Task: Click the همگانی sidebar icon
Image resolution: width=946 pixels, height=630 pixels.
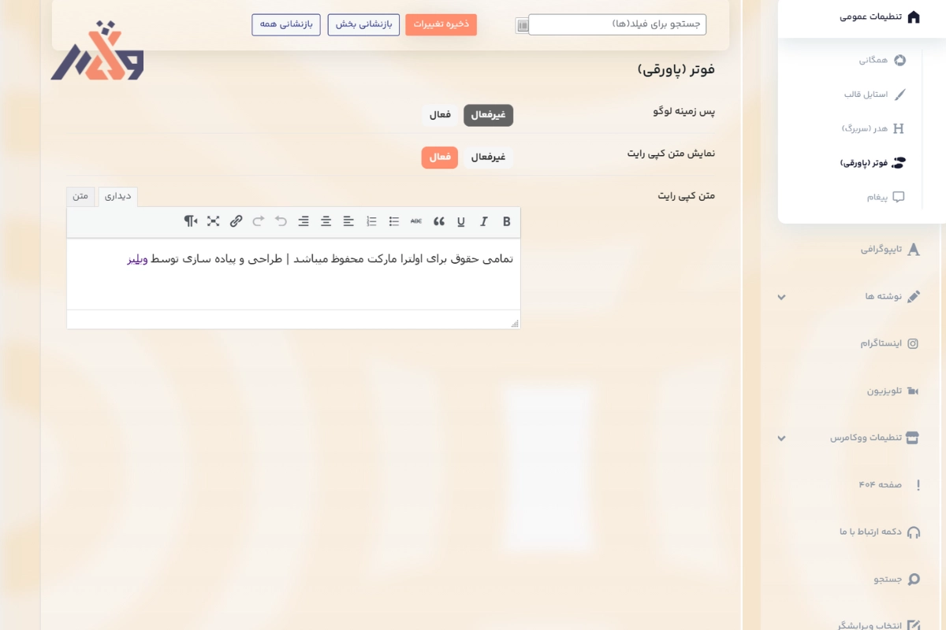Action: pos(899,60)
